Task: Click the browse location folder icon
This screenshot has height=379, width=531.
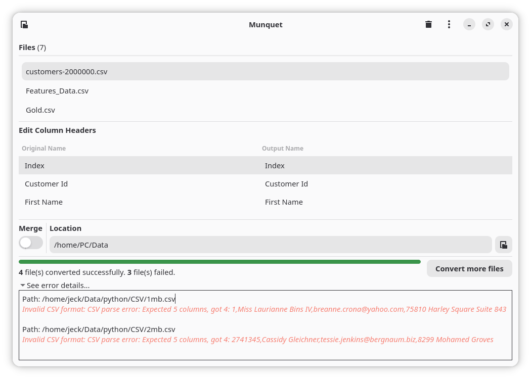Action: pos(503,245)
